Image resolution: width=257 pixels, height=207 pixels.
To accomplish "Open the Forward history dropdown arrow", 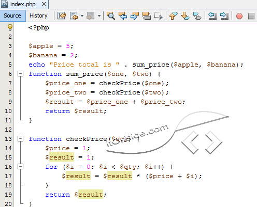I will 99,16.
